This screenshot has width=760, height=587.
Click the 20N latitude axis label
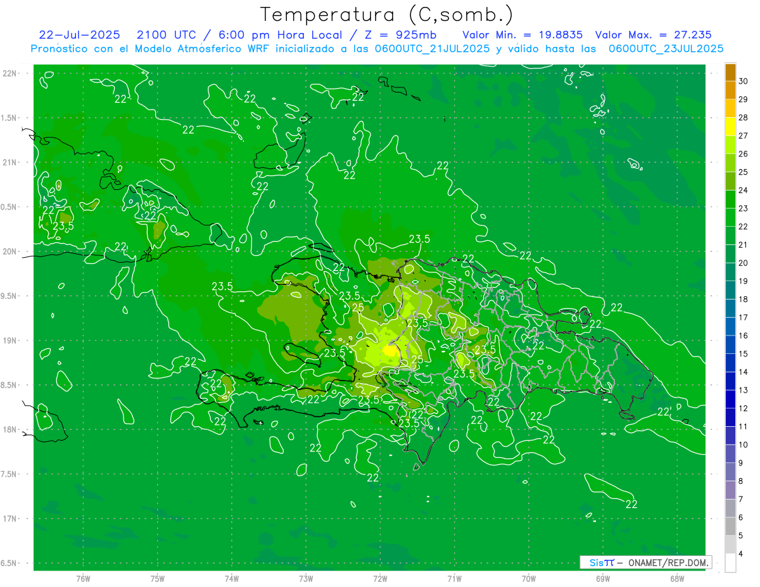[9, 251]
